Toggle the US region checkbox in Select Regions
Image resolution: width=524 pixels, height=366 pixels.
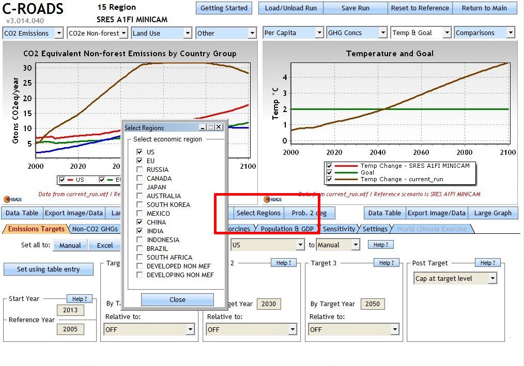click(140, 152)
